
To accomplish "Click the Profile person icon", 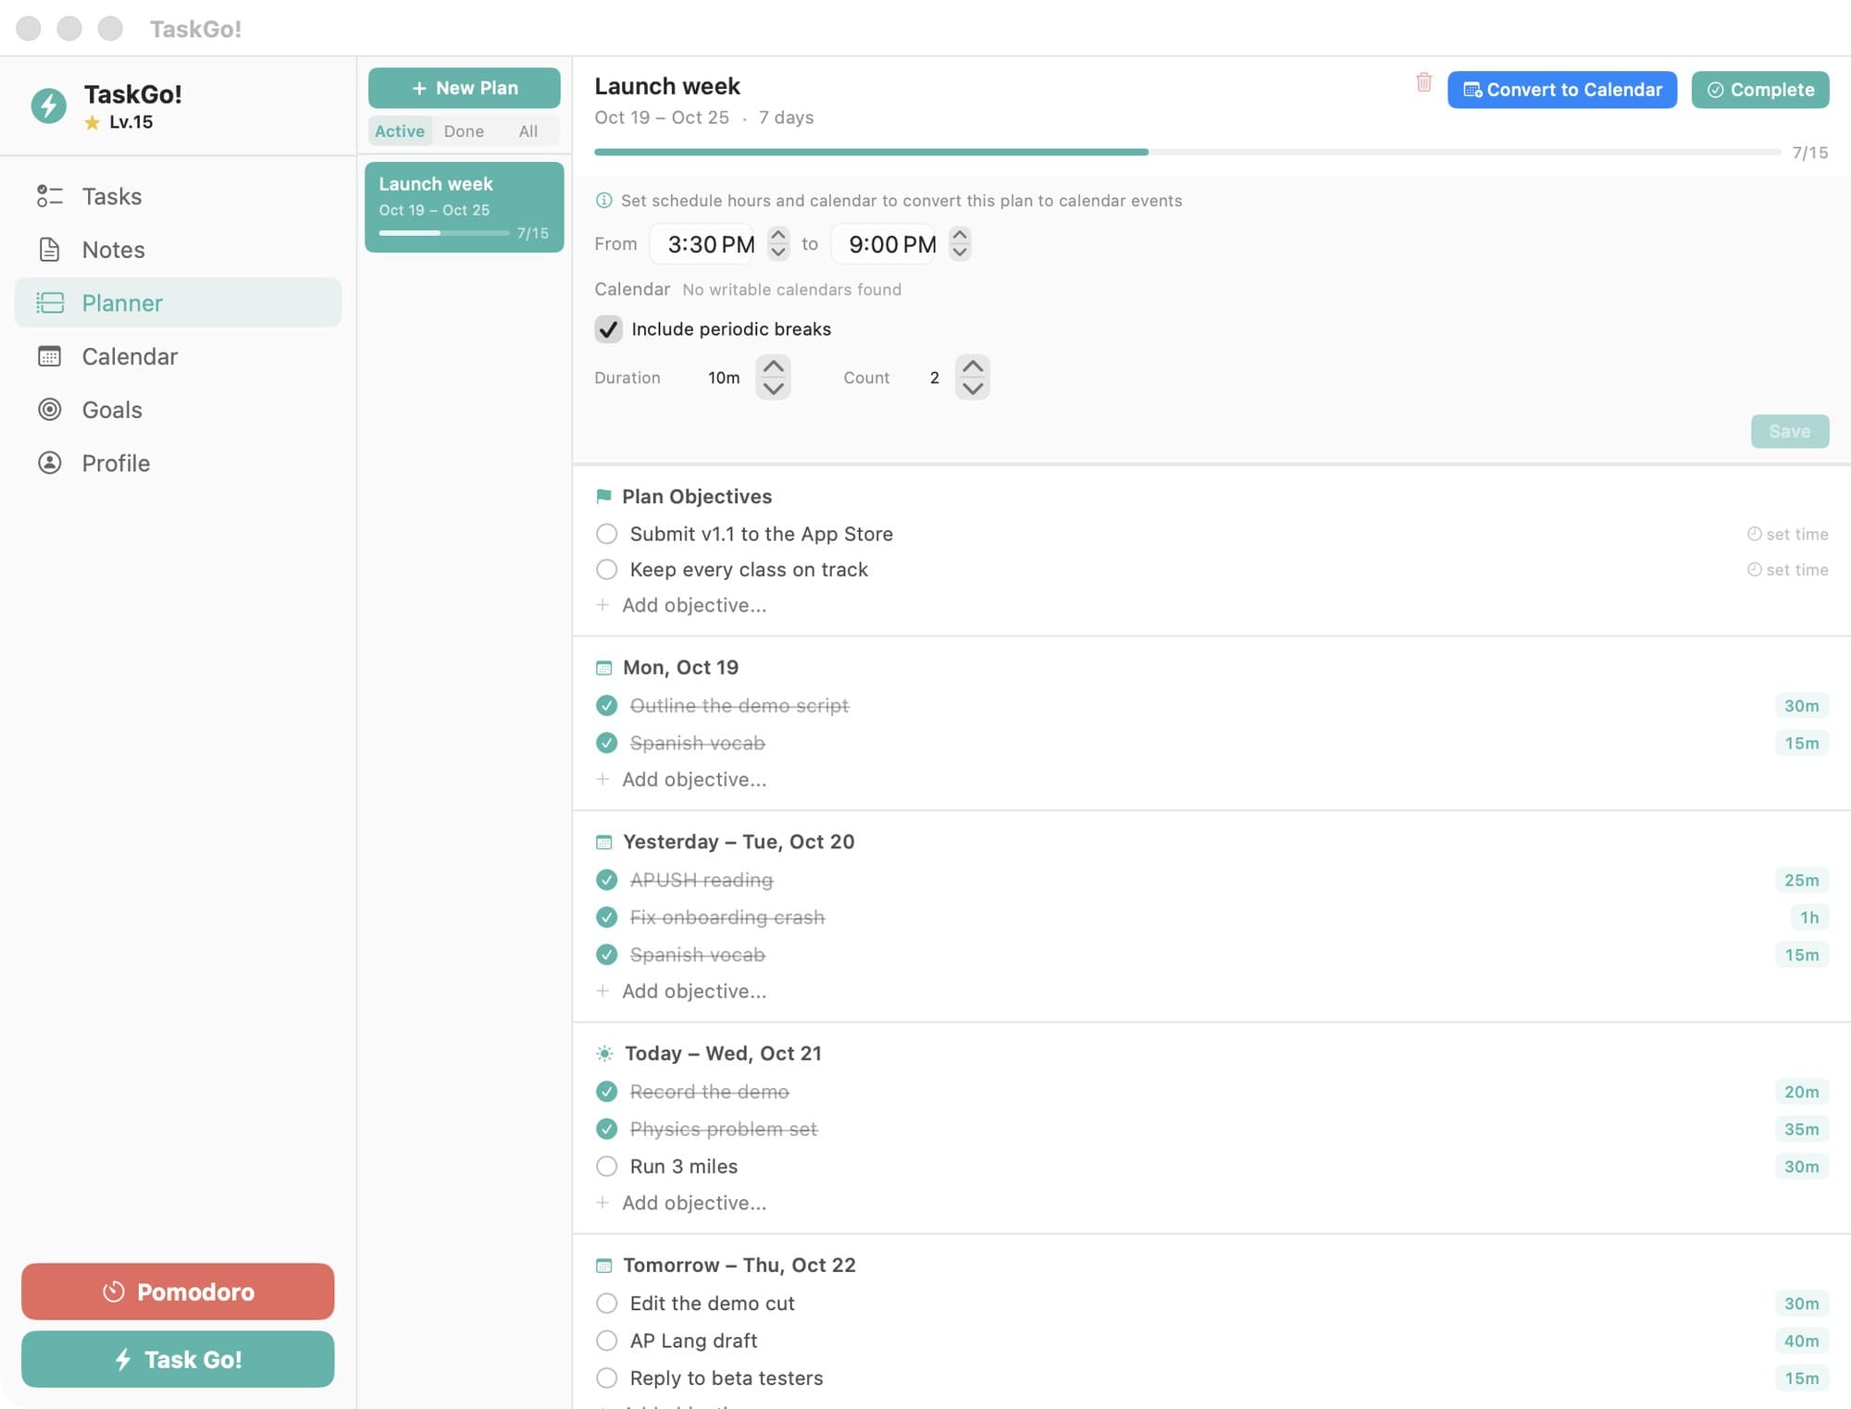I will click(x=49, y=463).
